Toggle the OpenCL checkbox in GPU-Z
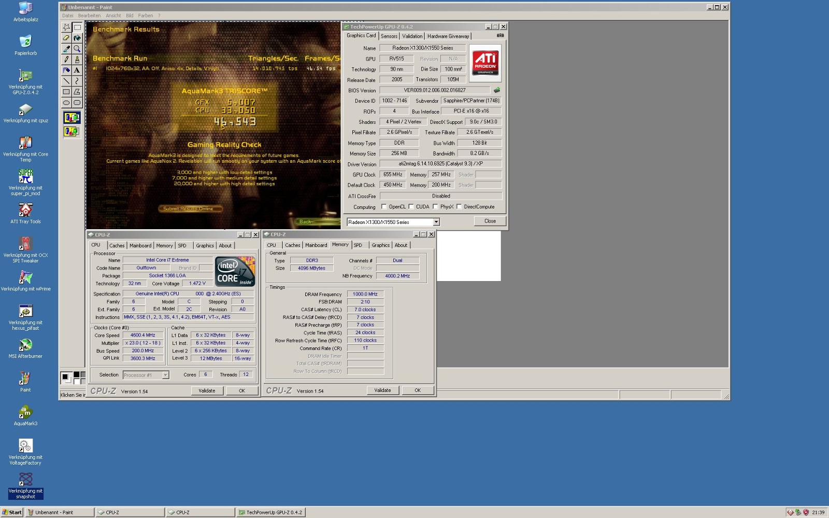829x518 pixels. click(x=384, y=206)
